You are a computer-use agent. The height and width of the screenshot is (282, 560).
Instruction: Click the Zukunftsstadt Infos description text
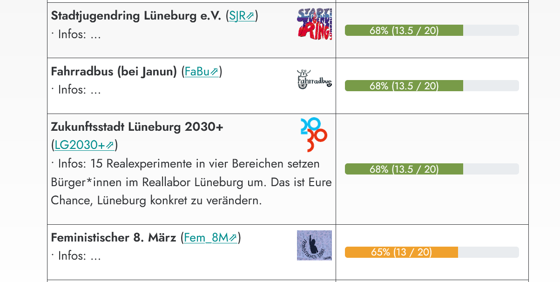tap(191, 182)
